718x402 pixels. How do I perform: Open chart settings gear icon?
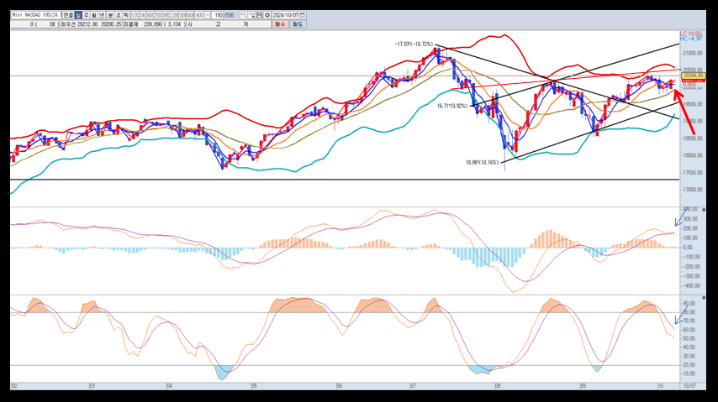(267, 15)
